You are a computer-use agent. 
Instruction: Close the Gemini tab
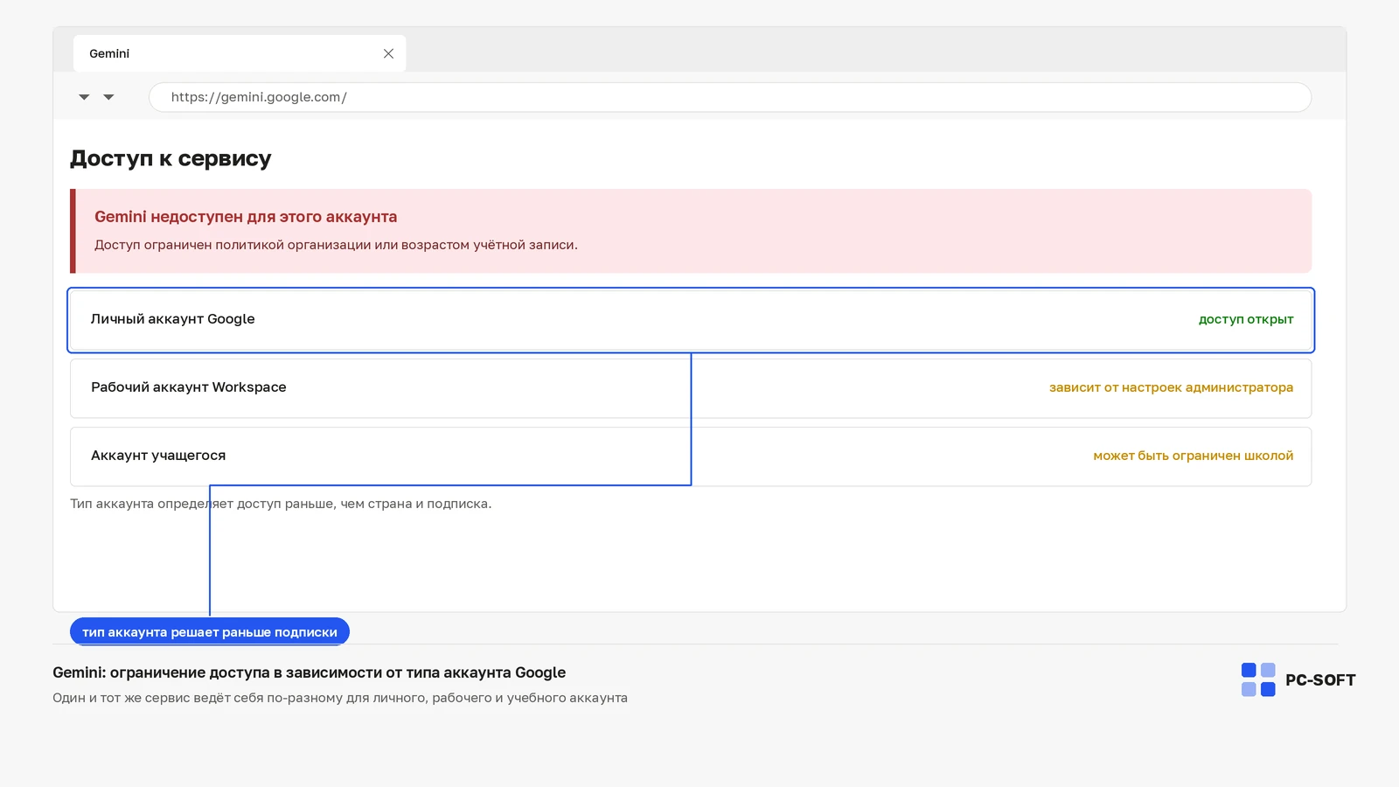pos(388,53)
